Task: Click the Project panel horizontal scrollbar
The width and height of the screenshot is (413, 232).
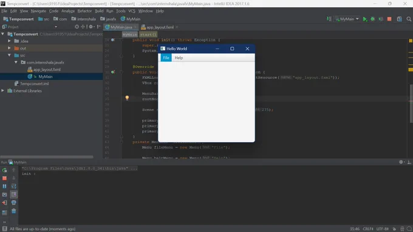Action: pyautogui.click(x=47, y=157)
